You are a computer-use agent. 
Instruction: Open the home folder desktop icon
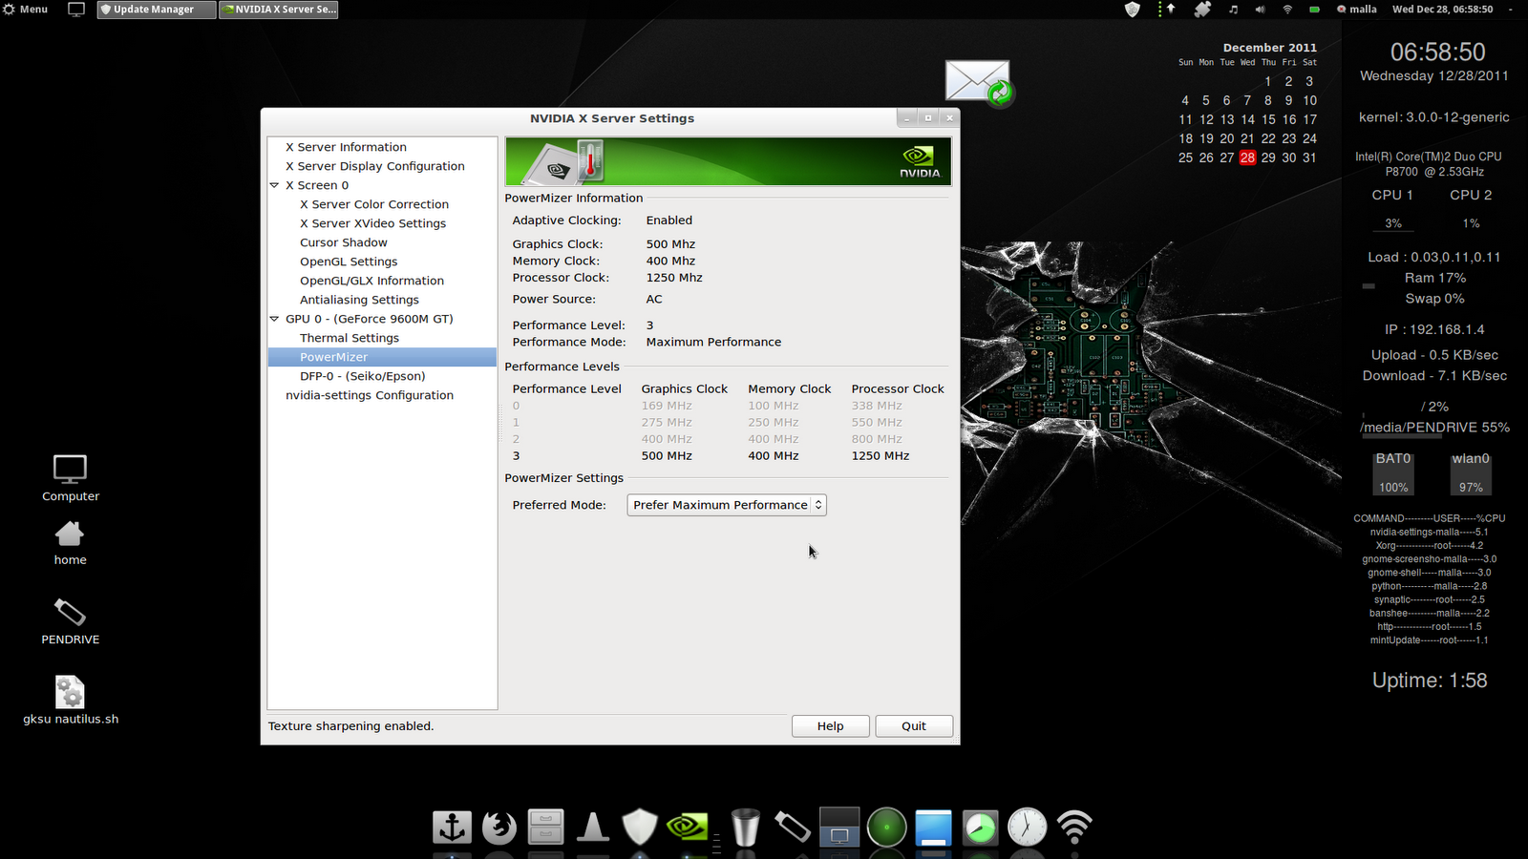click(x=70, y=543)
